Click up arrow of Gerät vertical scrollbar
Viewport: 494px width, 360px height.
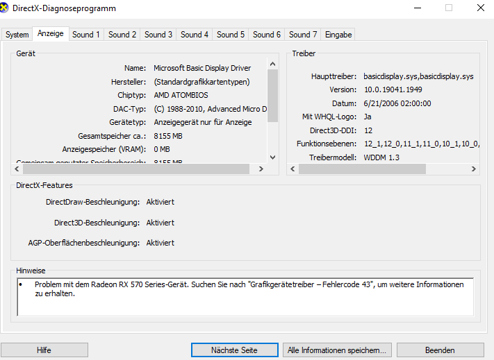tap(273, 64)
